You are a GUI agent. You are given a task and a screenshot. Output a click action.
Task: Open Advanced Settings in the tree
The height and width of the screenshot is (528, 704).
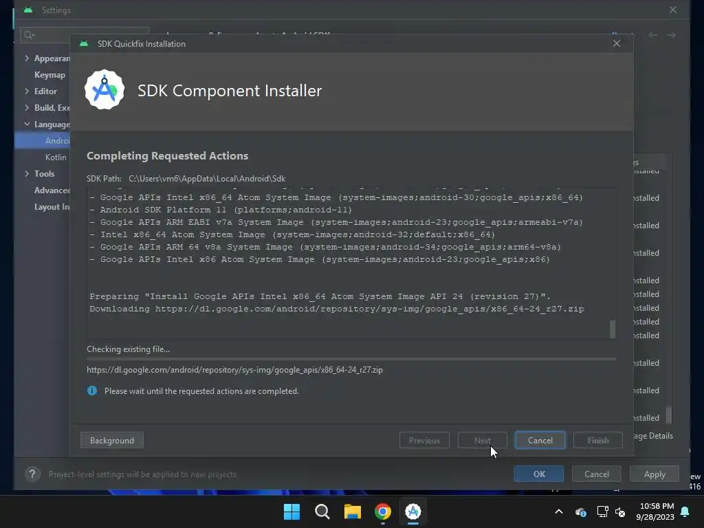click(52, 190)
